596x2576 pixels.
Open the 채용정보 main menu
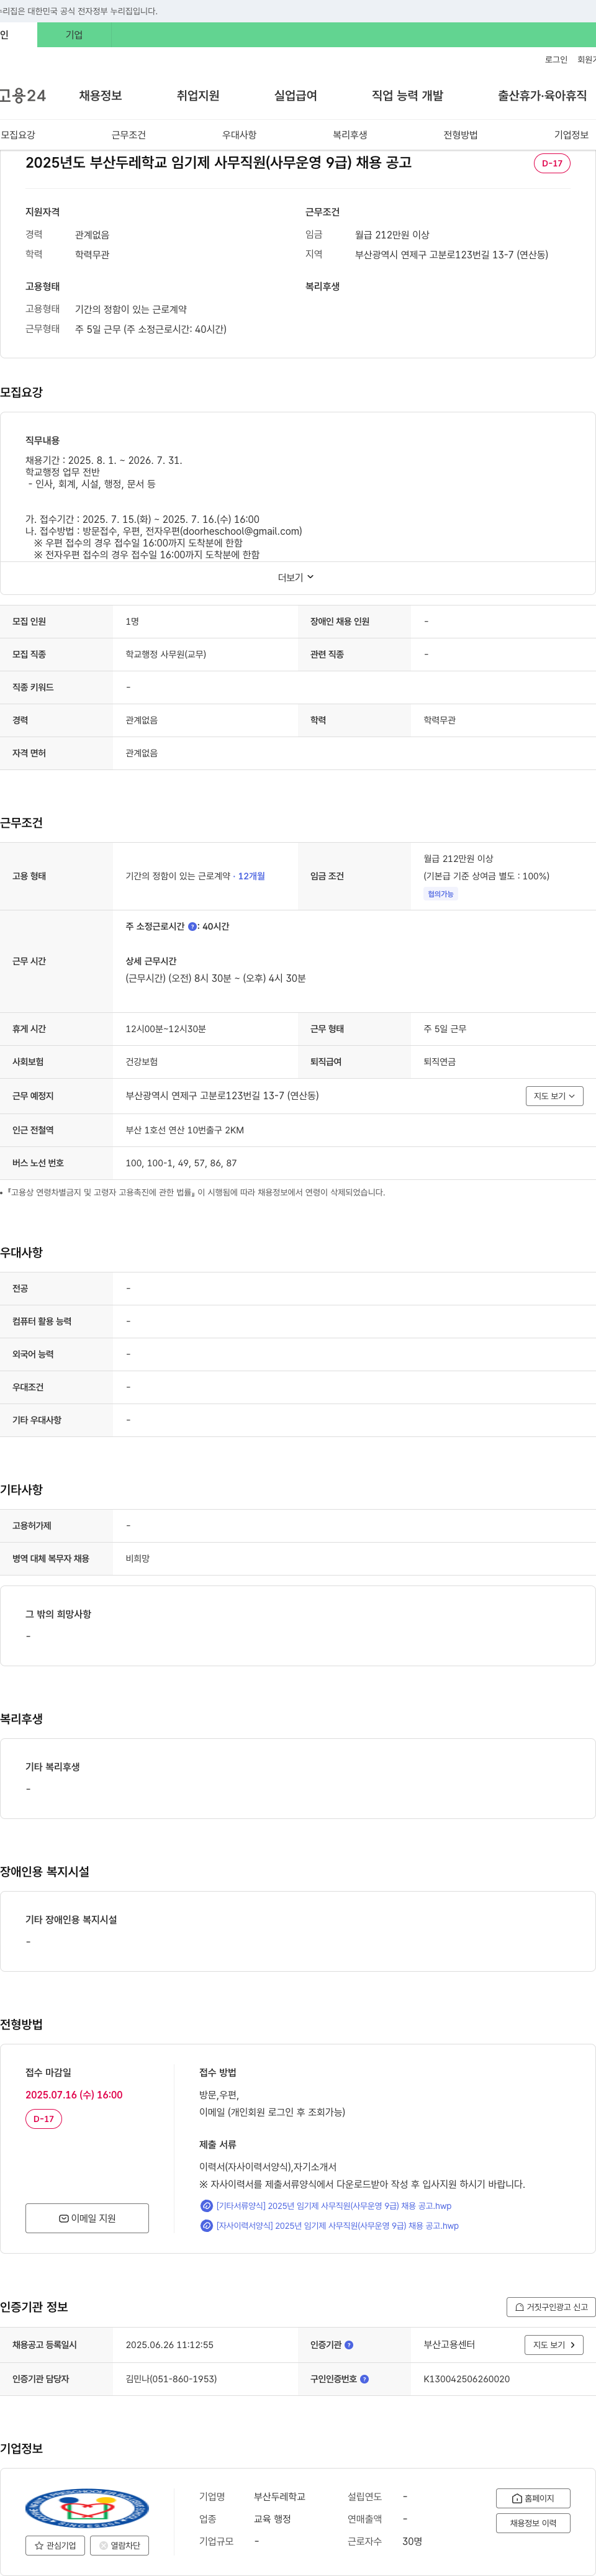[100, 96]
